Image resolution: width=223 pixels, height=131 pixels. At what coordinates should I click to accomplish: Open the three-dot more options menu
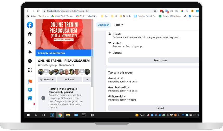point(87,80)
